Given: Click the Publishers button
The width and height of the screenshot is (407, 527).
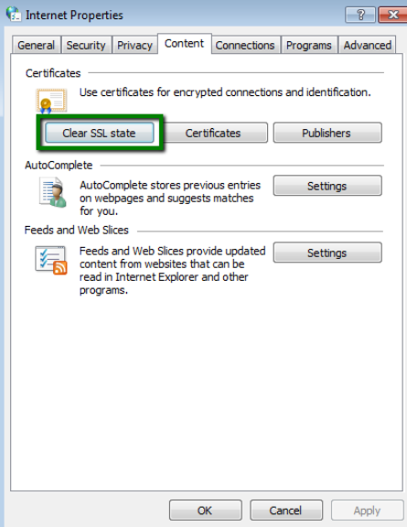Looking at the screenshot, I should pos(327,133).
